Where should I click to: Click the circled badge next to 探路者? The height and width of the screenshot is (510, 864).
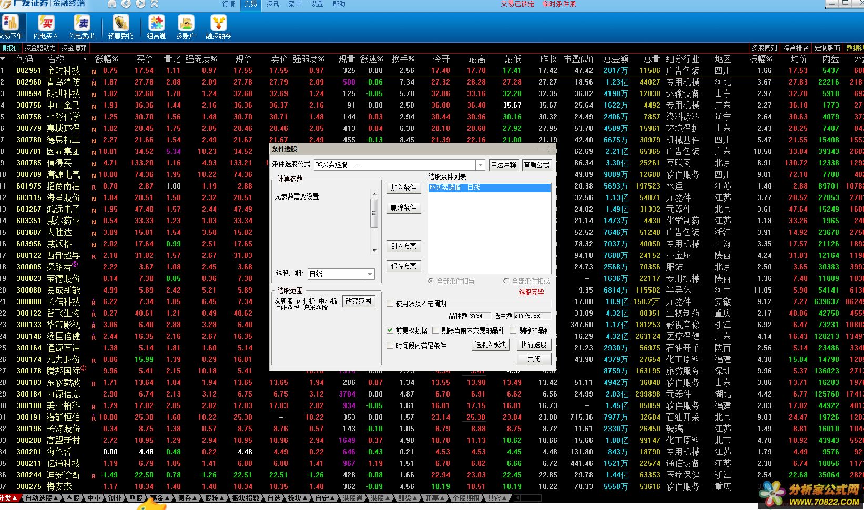click(75, 264)
